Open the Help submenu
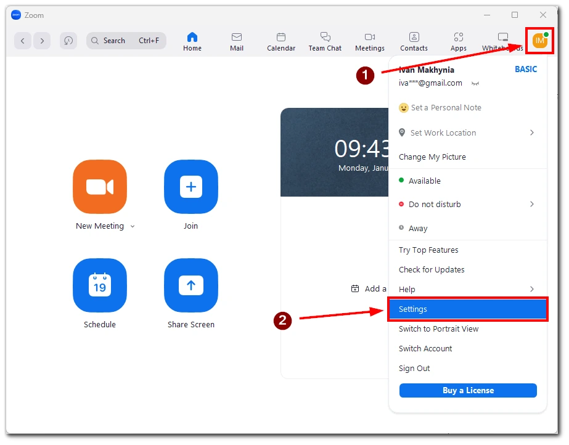Screen dimensions: 569x445 tap(467, 290)
